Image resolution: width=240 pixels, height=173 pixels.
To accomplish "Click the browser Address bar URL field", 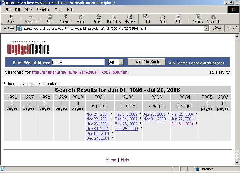I will 113,28.
